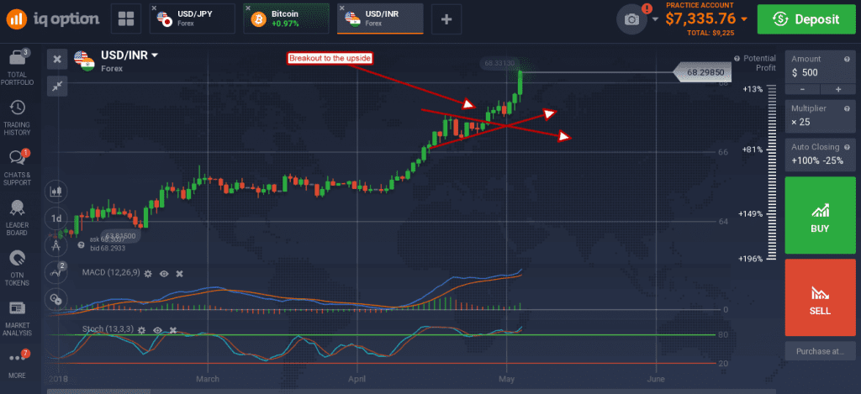Image resolution: width=861 pixels, height=394 pixels.
Task: Toggle MACD indicator visibility
Action: pyautogui.click(x=164, y=273)
